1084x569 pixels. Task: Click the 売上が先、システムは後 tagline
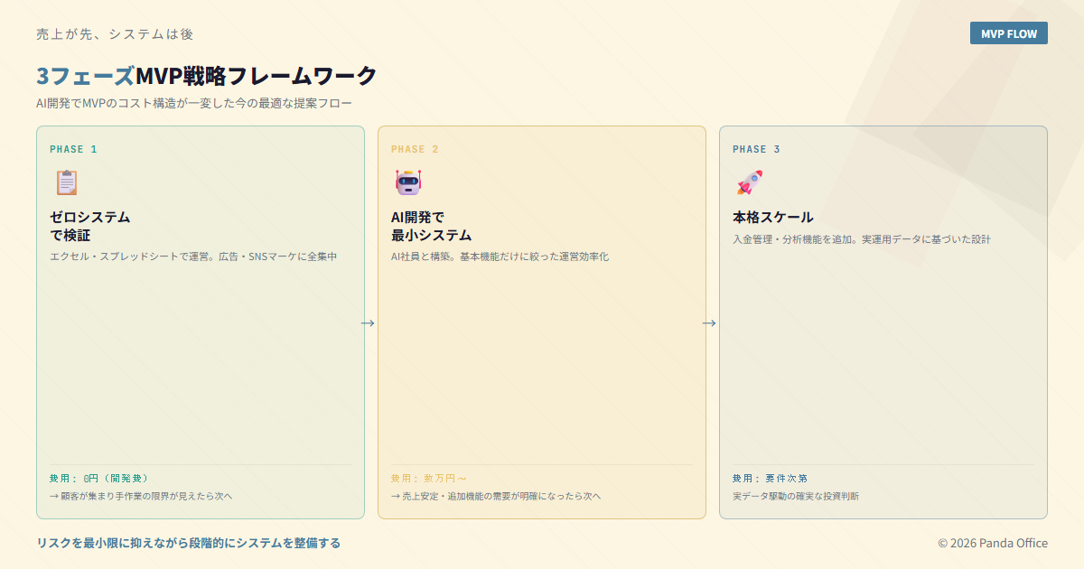tap(115, 34)
